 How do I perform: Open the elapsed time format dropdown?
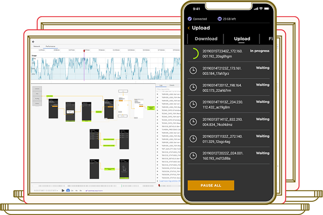tap(58, 191)
